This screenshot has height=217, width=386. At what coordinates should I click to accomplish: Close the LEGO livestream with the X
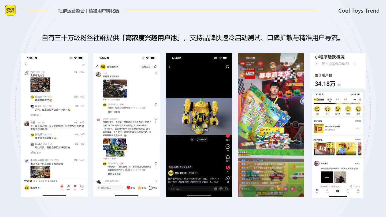coord(302,63)
